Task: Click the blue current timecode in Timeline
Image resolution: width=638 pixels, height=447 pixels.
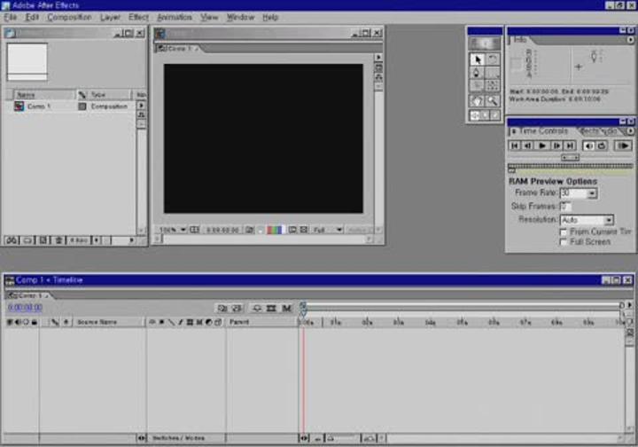Action: coord(25,308)
